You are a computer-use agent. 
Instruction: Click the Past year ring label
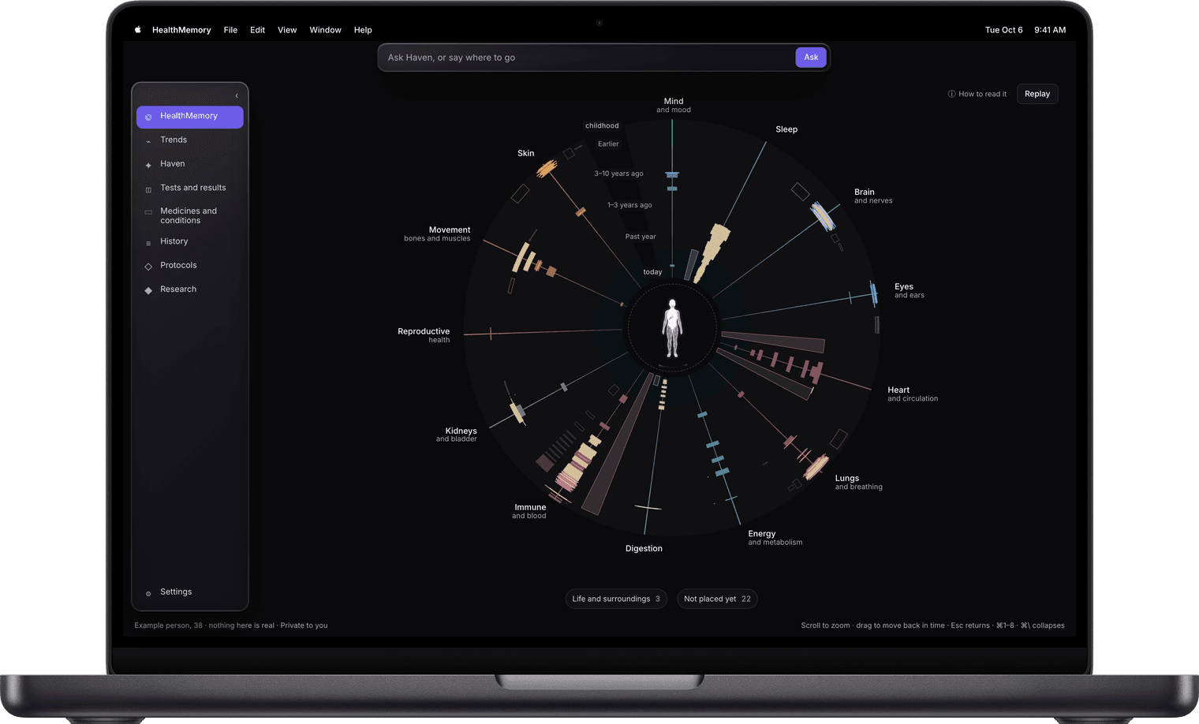point(641,237)
